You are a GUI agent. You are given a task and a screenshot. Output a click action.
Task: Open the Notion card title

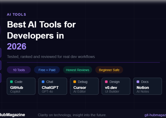[143, 88]
